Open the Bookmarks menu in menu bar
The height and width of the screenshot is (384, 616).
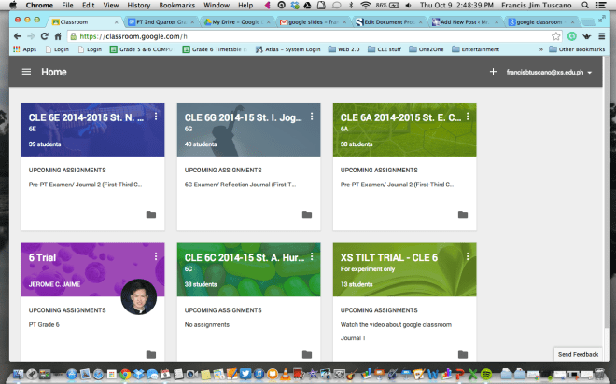[x=176, y=6]
